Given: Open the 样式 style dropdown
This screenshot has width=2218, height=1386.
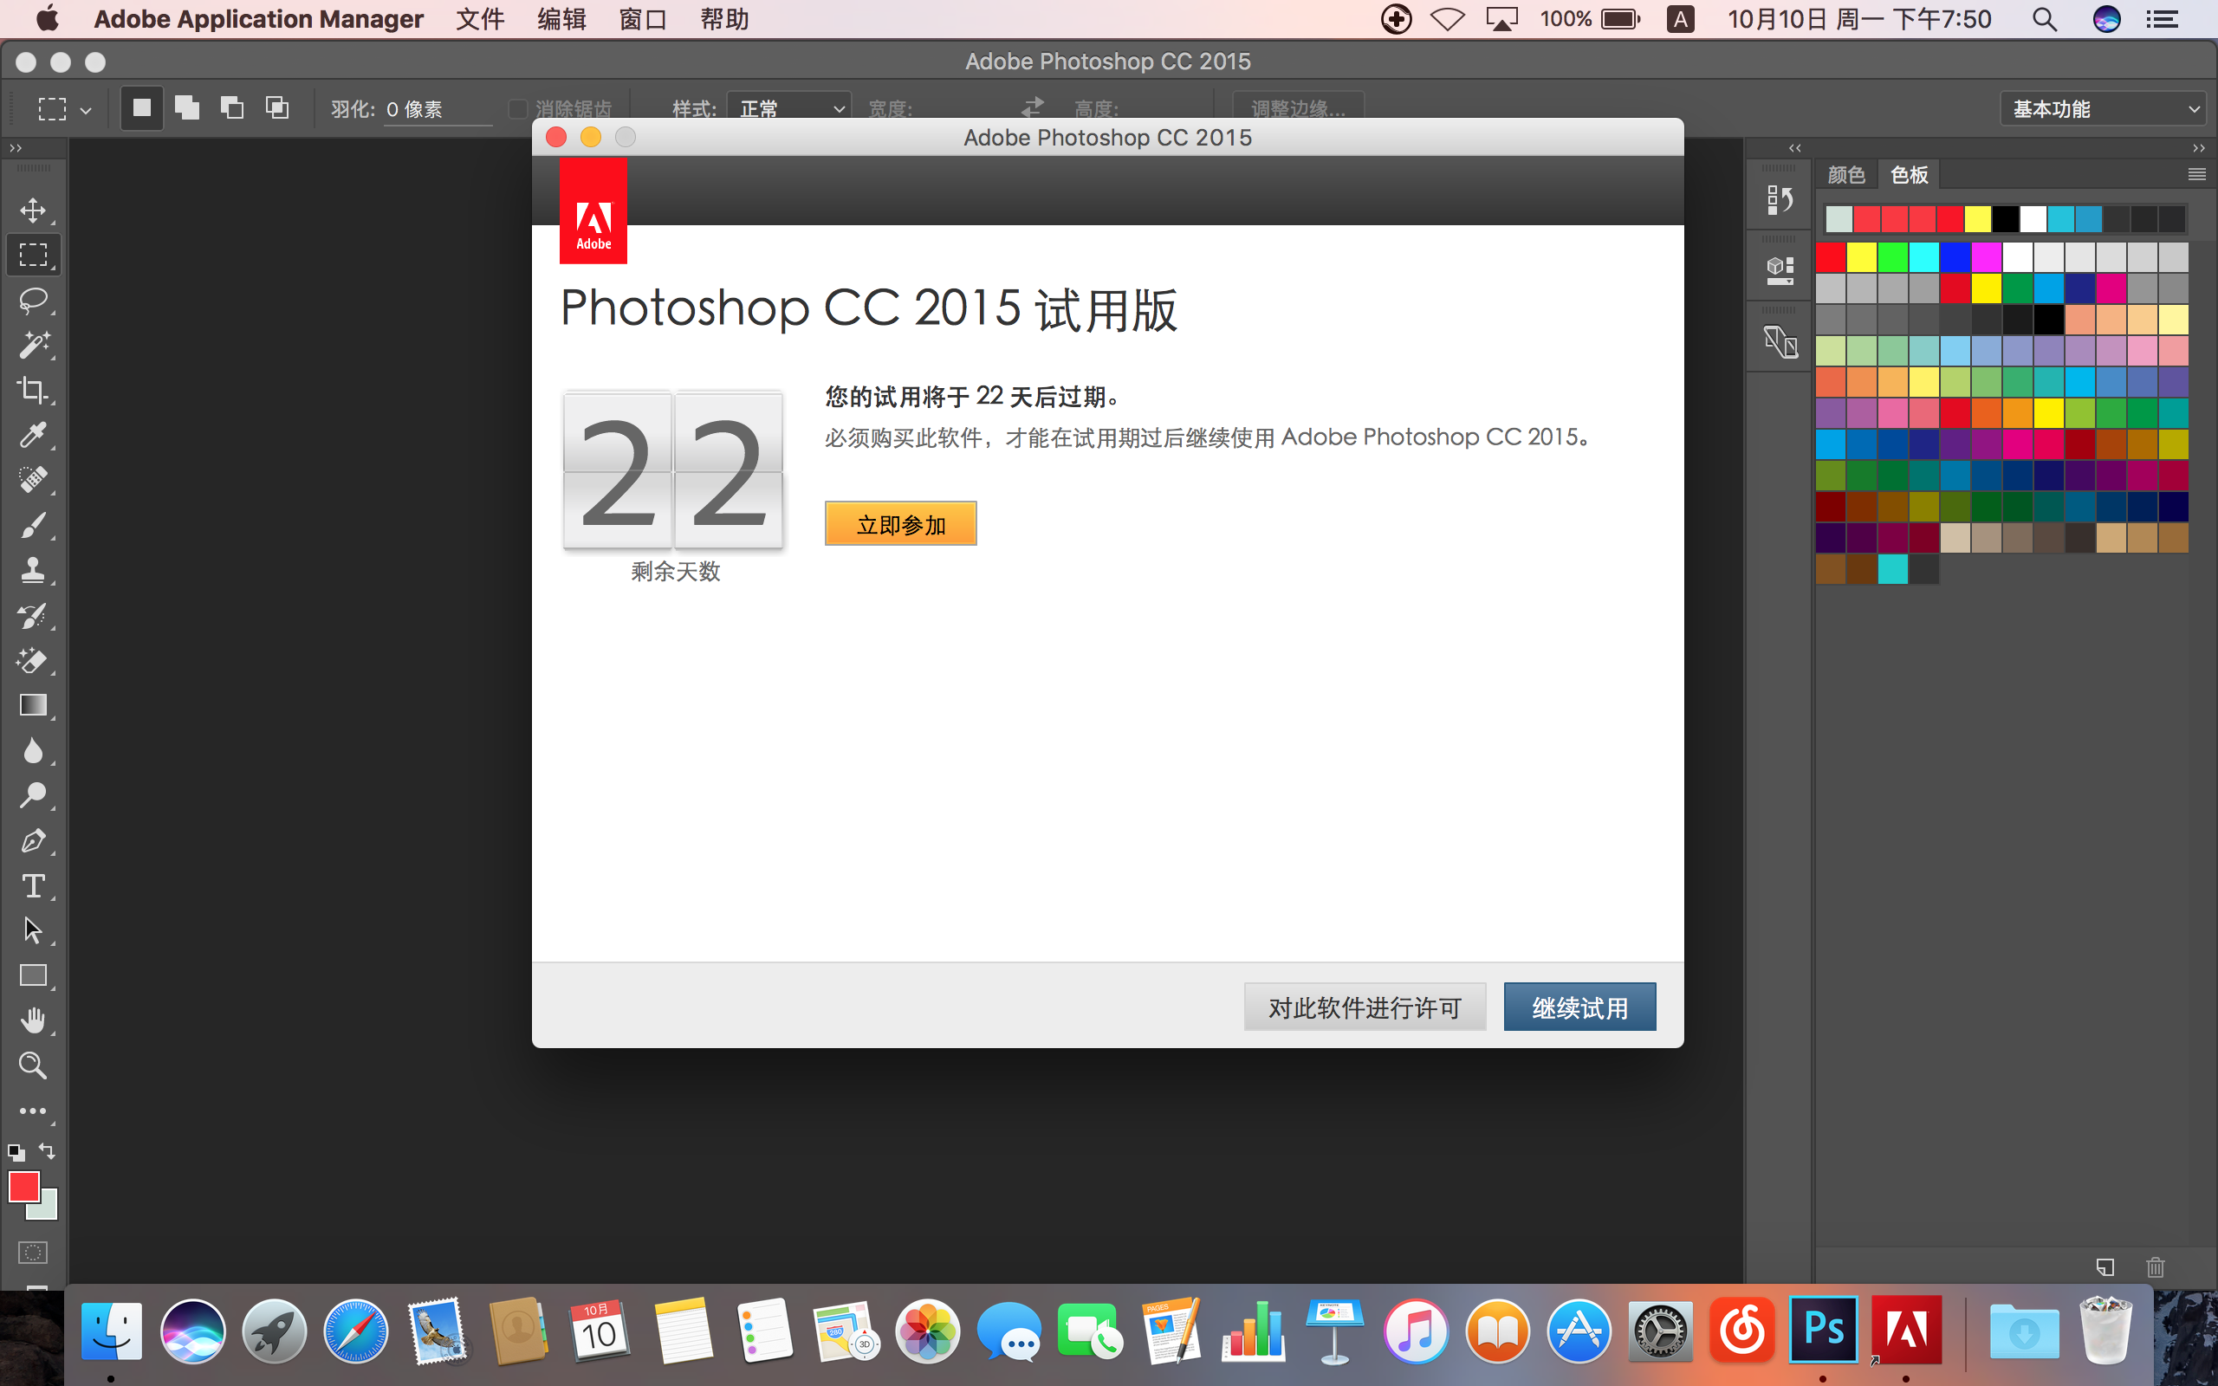Looking at the screenshot, I should pos(789,109).
